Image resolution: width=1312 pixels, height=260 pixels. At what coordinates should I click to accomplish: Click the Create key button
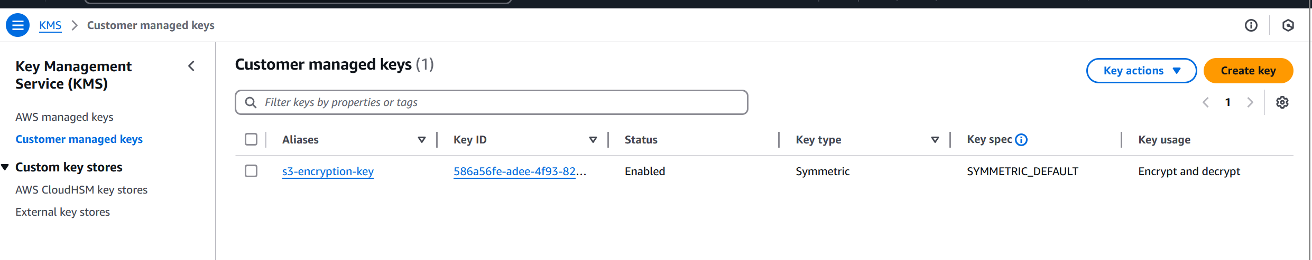coord(1248,71)
